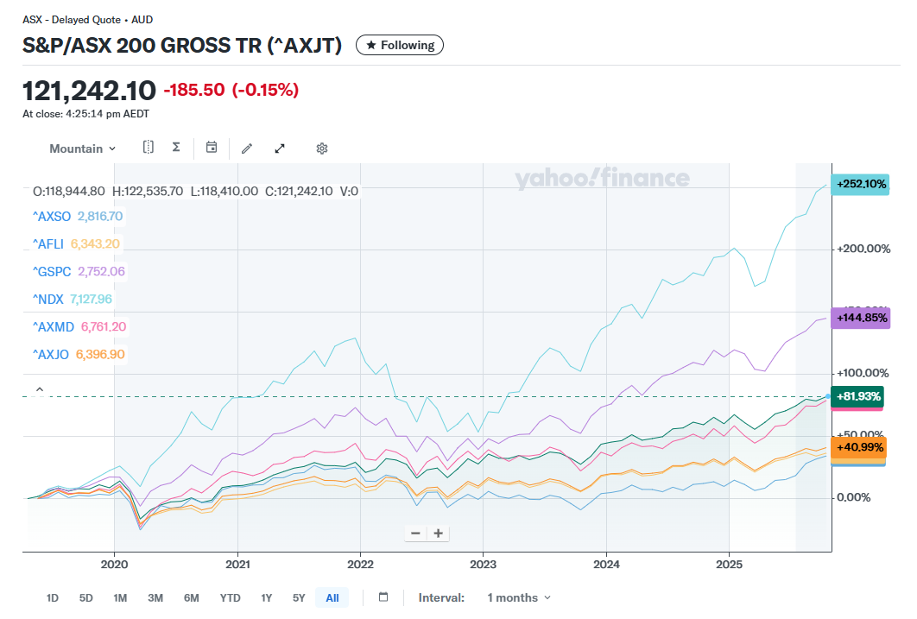This screenshot has height=619, width=917.
Task: Open the comparison tool icon
Action: point(149,148)
